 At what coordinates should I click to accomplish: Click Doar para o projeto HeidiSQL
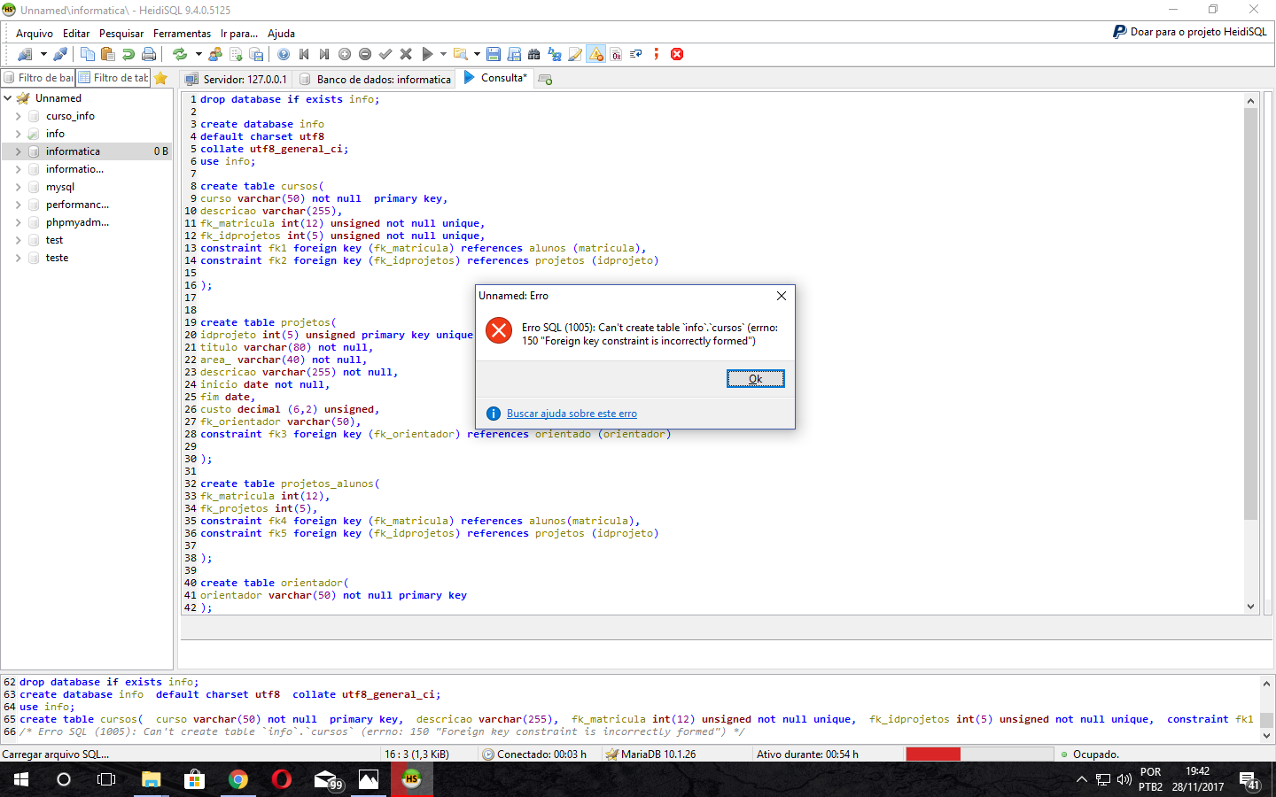tap(1190, 32)
